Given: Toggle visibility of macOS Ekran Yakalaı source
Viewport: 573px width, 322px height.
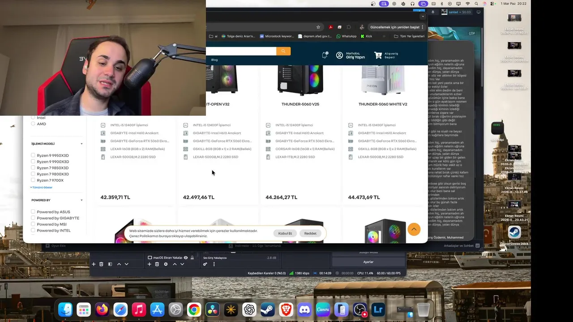Looking at the screenshot, I should click(x=186, y=258).
